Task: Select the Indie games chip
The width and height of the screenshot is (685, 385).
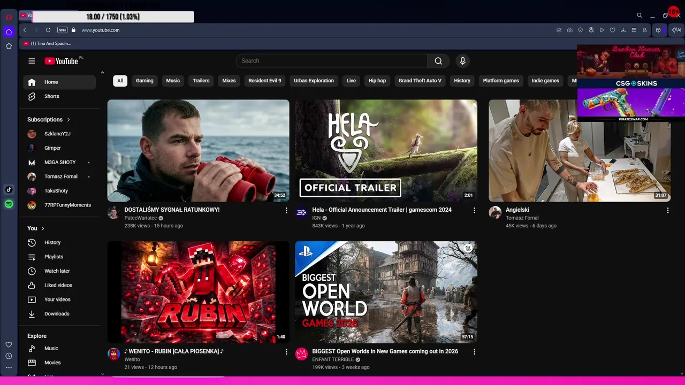Action: pyautogui.click(x=545, y=81)
